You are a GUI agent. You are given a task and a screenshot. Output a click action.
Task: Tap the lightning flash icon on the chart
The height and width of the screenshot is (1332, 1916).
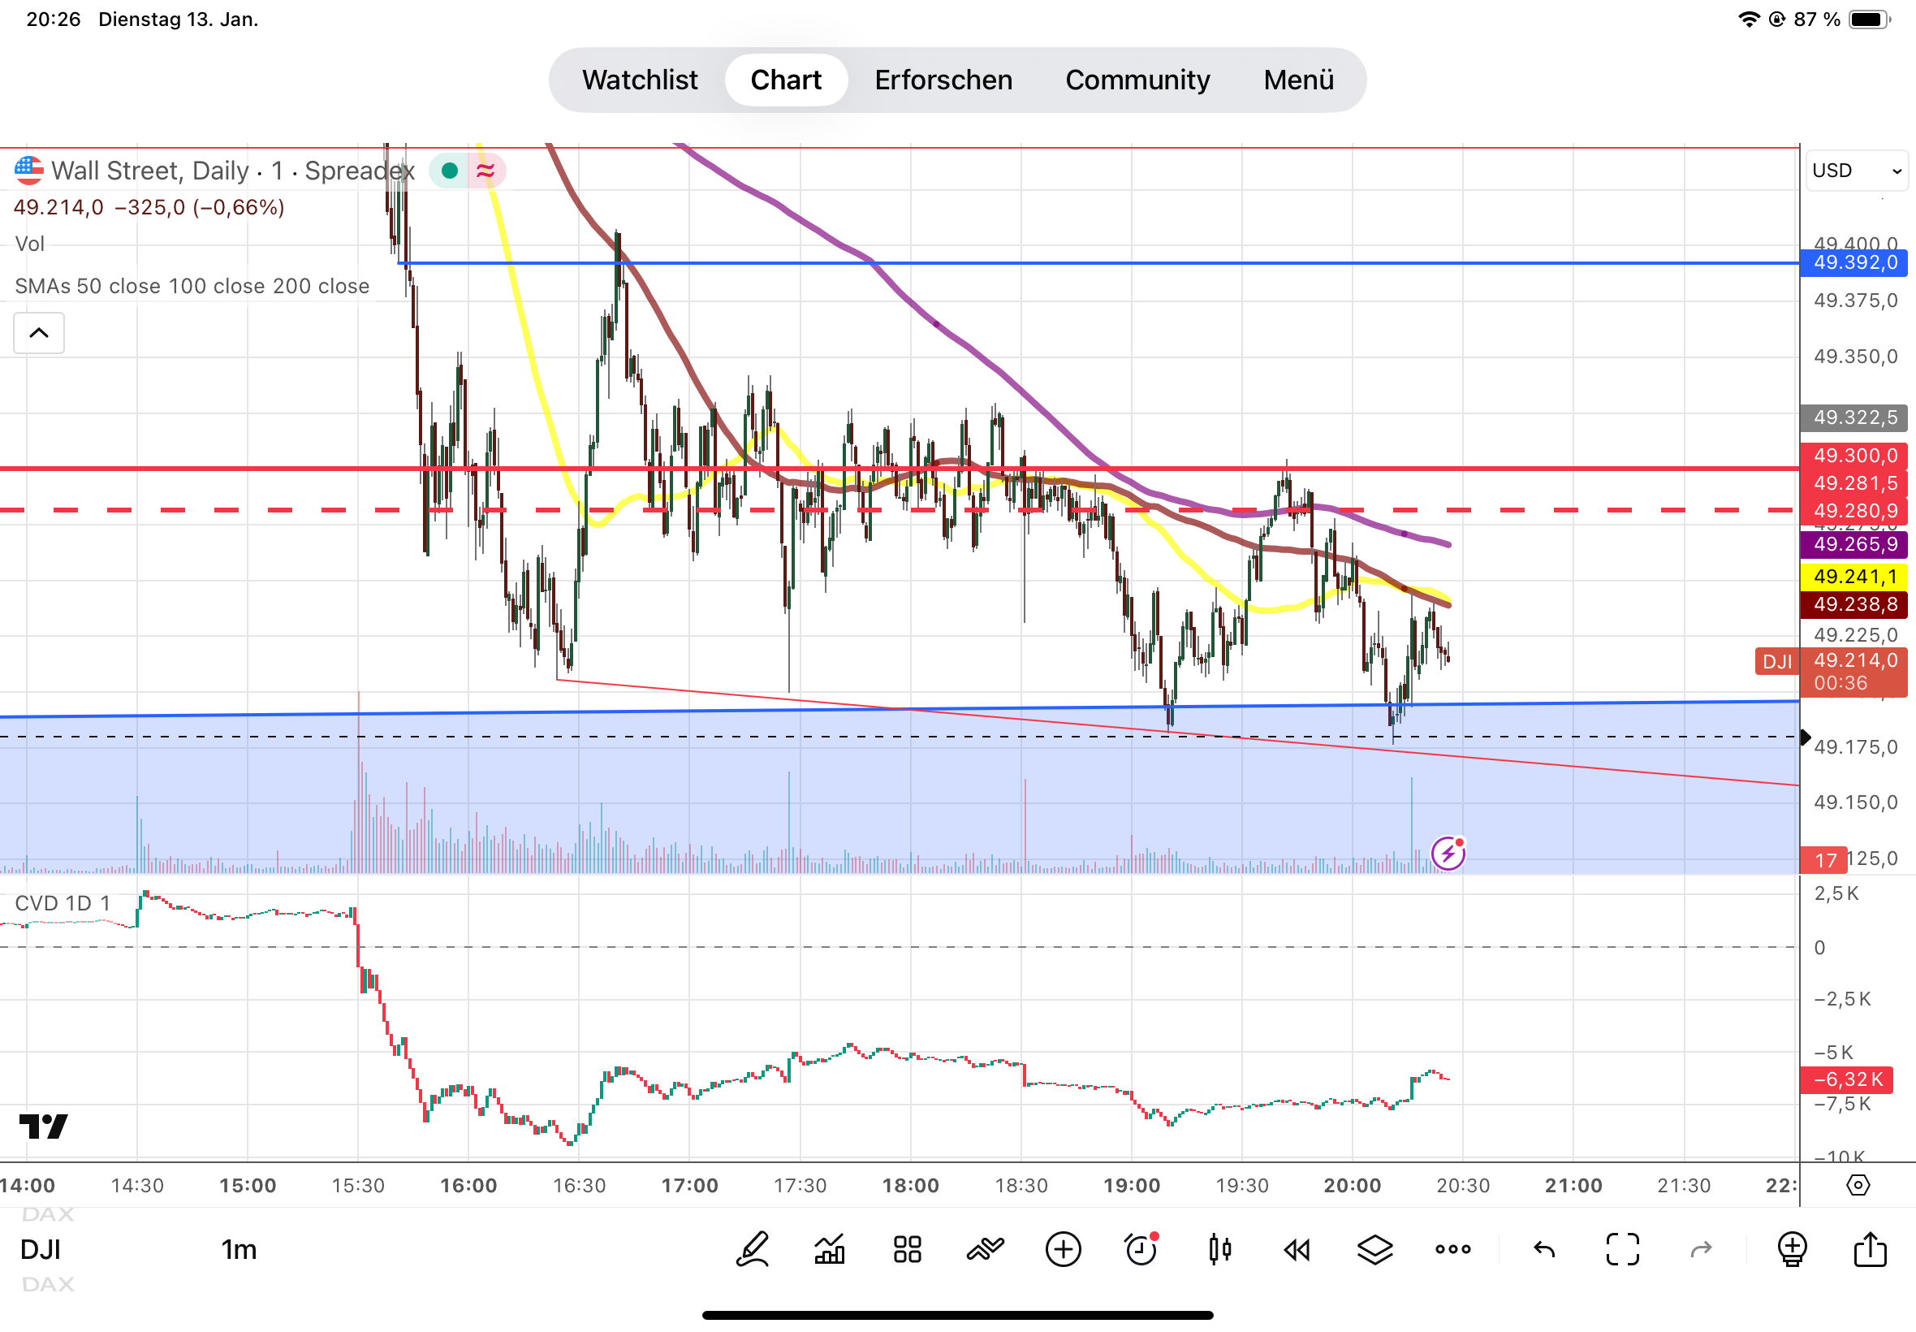click(1448, 853)
